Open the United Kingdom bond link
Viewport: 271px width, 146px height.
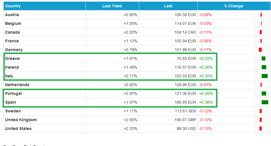[x=21, y=120]
